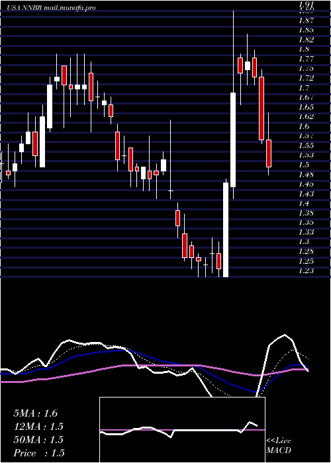Select the 1.6 price axis label
Image resolution: width=331 pixels, height=463 pixels.
pos(304,126)
